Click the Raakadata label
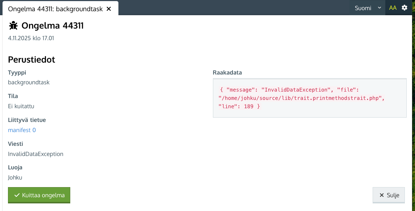 click(227, 72)
